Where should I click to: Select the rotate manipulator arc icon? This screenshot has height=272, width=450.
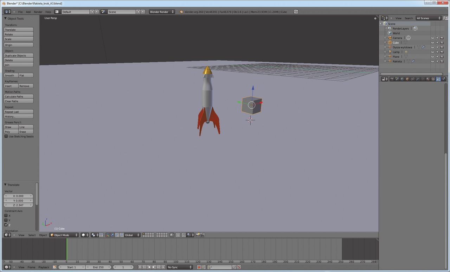coord(117,235)
